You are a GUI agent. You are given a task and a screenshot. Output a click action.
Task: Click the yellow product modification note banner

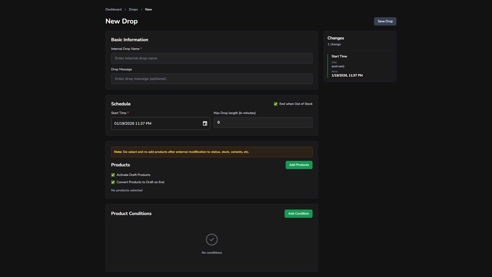click(212, 152)
